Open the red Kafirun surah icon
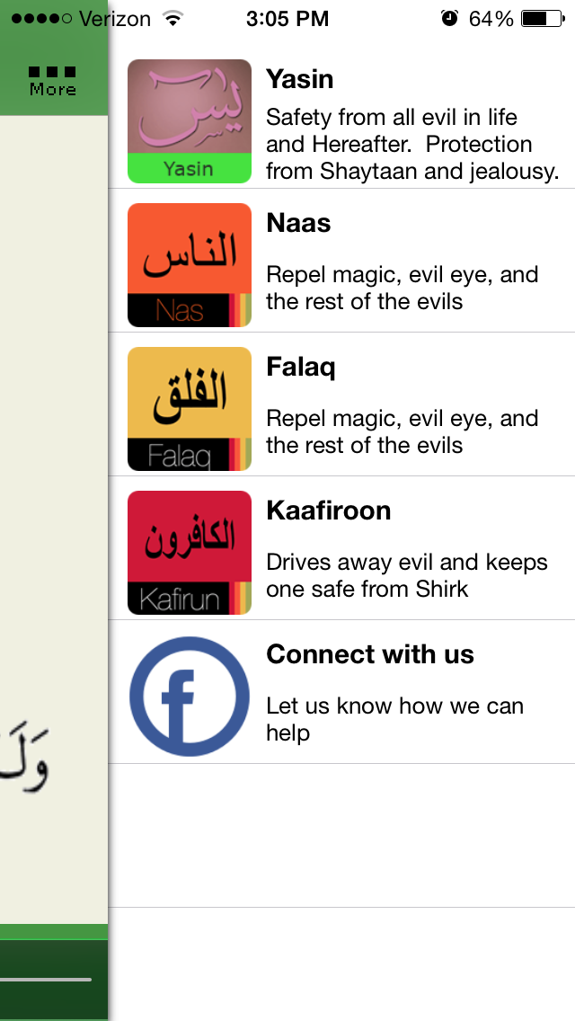Viewport: 575px width, 1021px height. pyautogui.click(x=190, y=553)
